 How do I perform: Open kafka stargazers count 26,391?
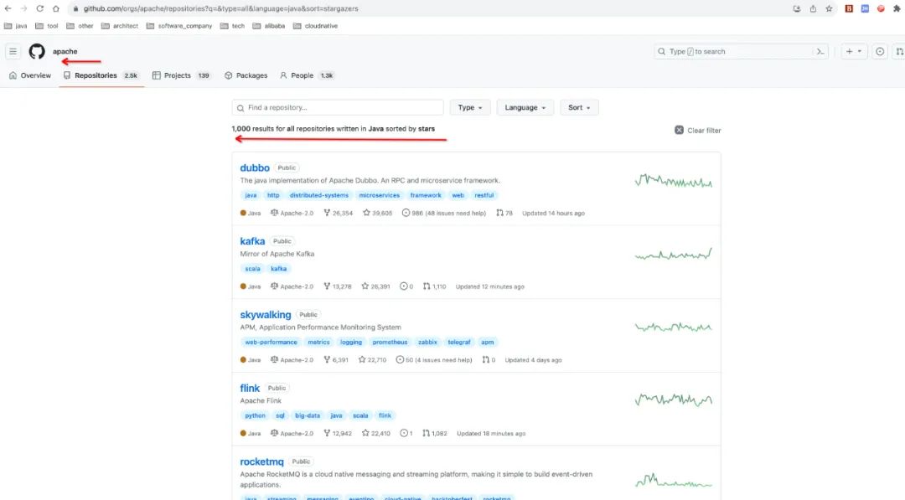375,286
